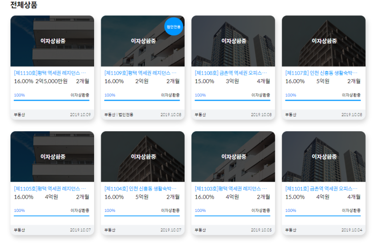Click the progress bar on 제1108호 card

[x=232, y=100]
